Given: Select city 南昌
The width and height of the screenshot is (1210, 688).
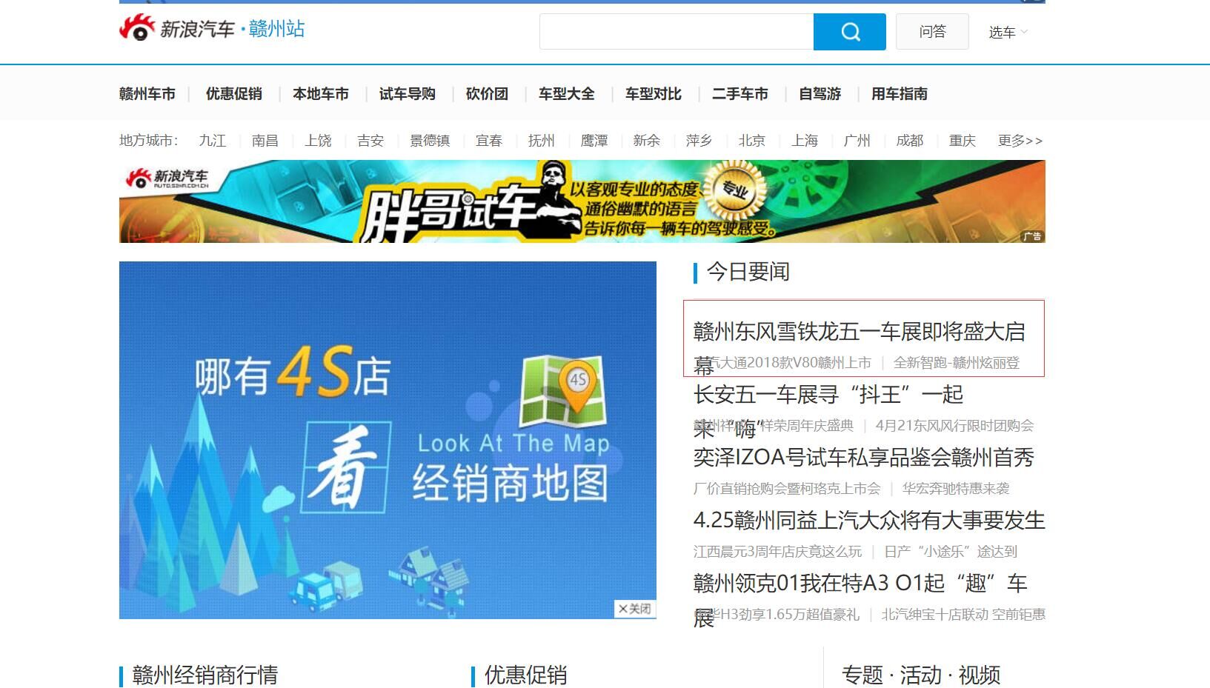Looking at the screenshot, I should click(265, 141).
